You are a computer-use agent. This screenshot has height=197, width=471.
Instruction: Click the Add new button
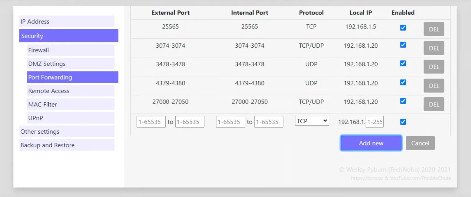click(x=371, y=143)
